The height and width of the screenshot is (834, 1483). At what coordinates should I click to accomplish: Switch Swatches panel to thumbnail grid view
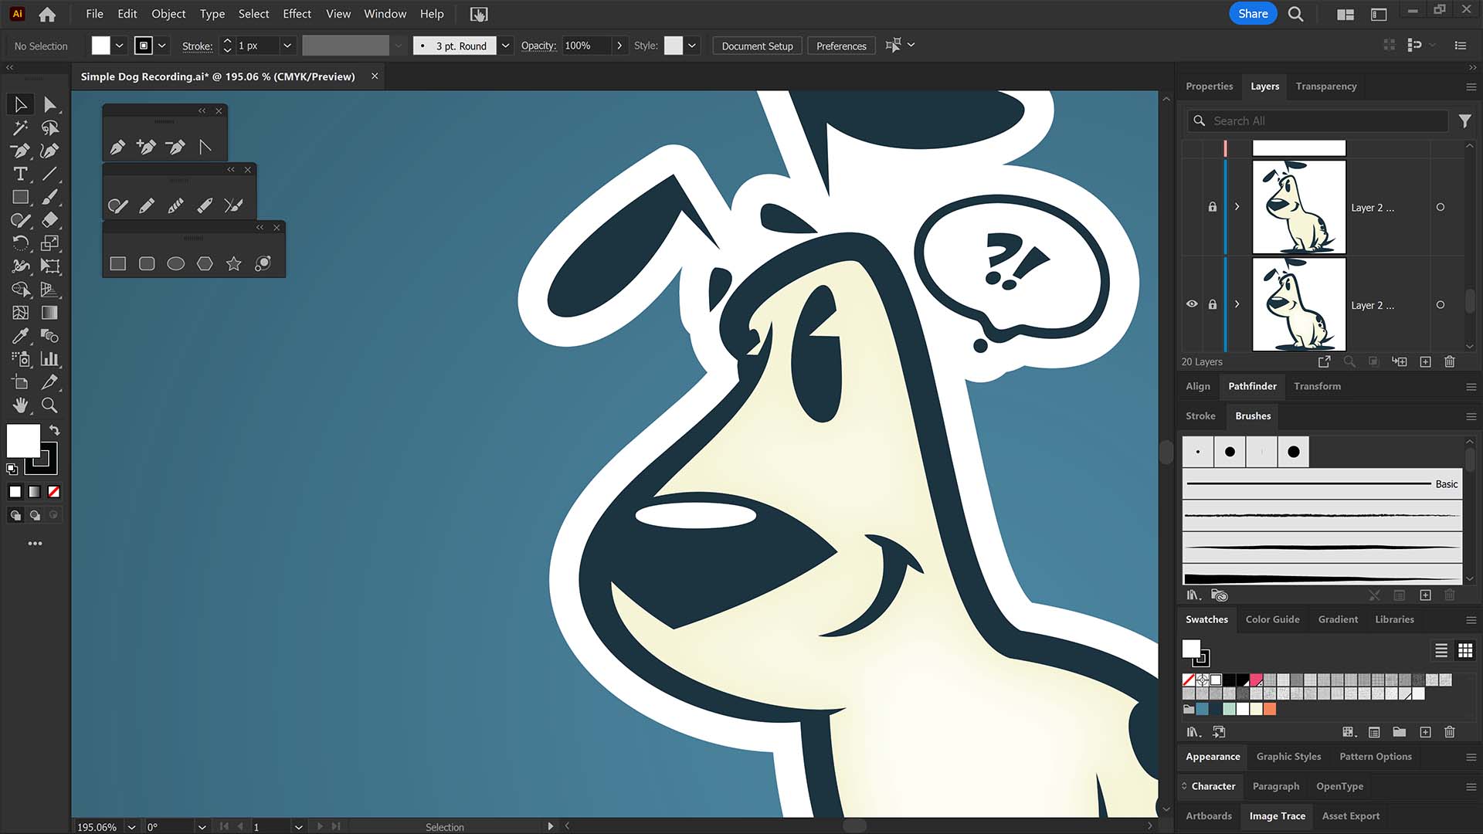[1465, 650]
